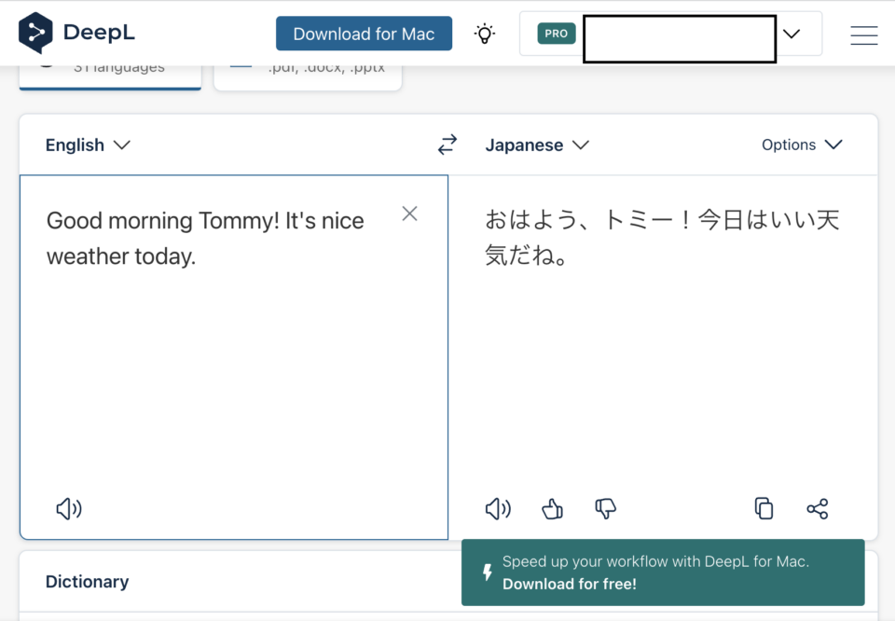Listen to the Japanese translation
The image size is (895, 621).
pos(497,509)
